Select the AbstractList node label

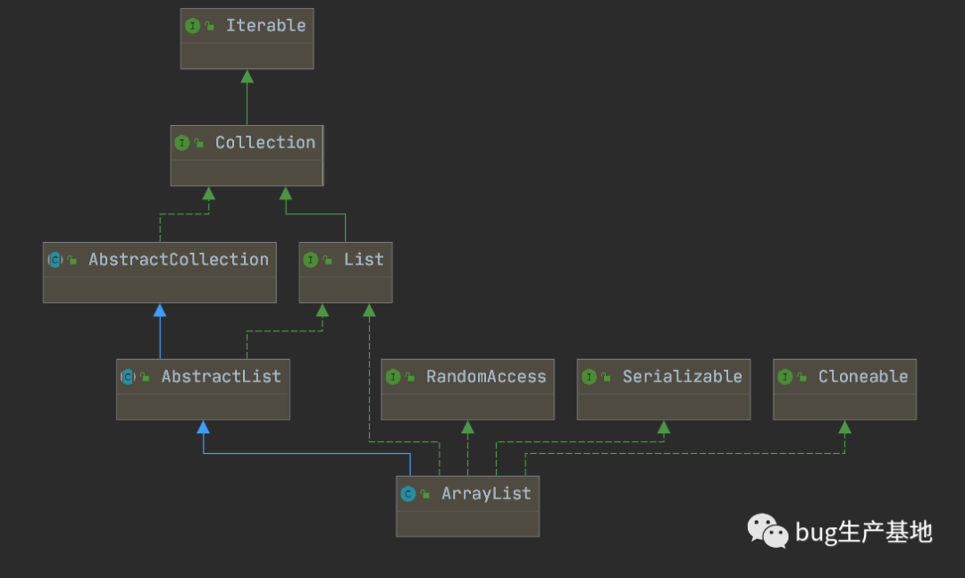pos(221,377)
